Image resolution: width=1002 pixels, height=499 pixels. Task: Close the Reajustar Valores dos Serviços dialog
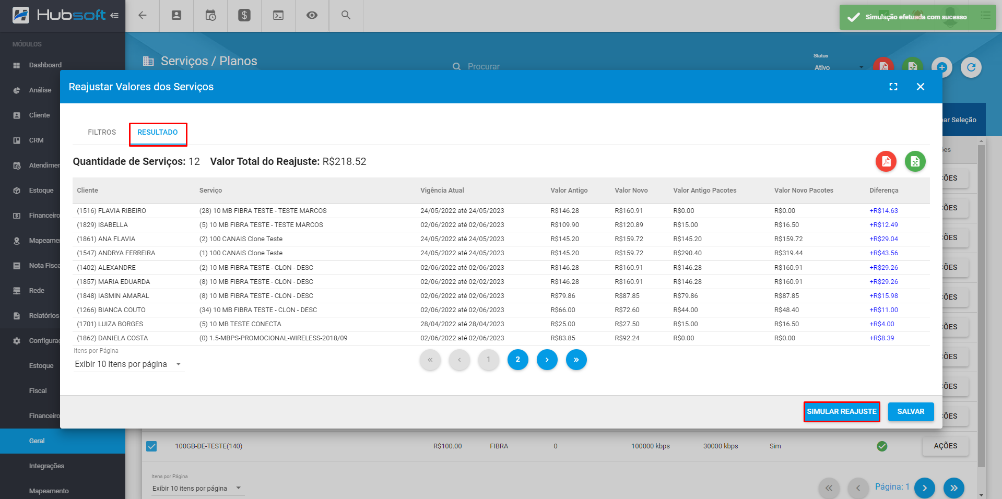[921, 87]
